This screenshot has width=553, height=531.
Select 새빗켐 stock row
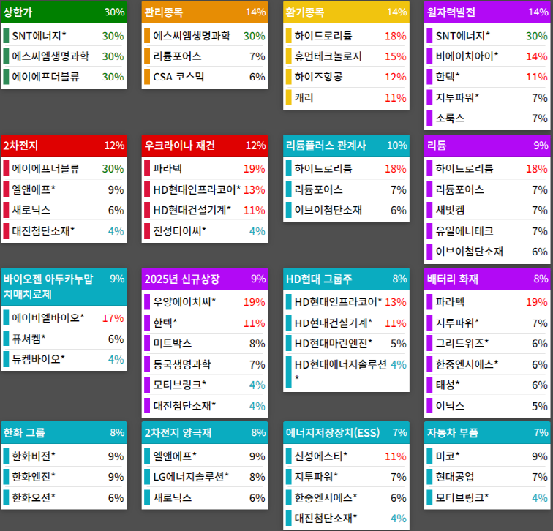(x=487, y=210)
